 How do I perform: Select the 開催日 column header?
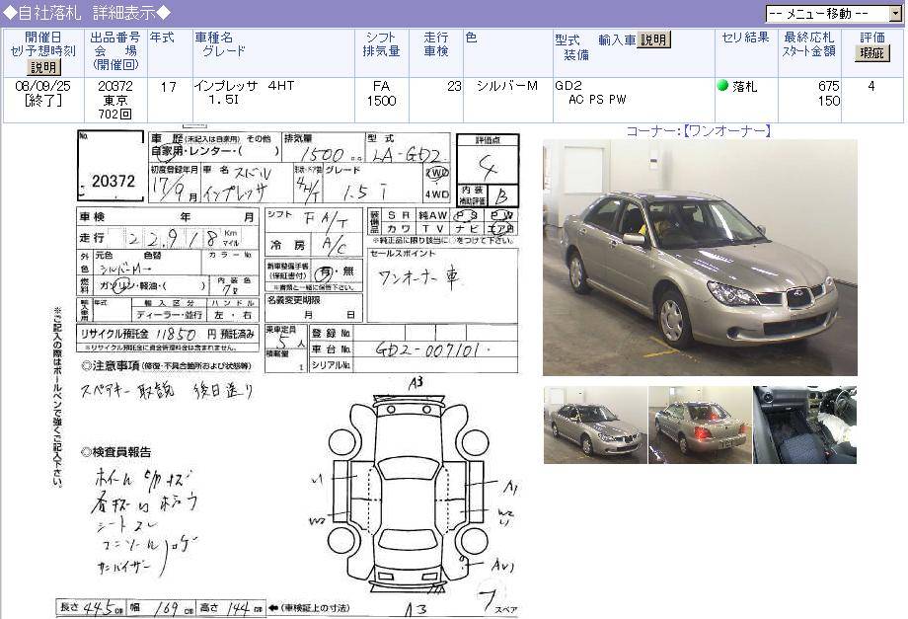[x=42, y=38]
